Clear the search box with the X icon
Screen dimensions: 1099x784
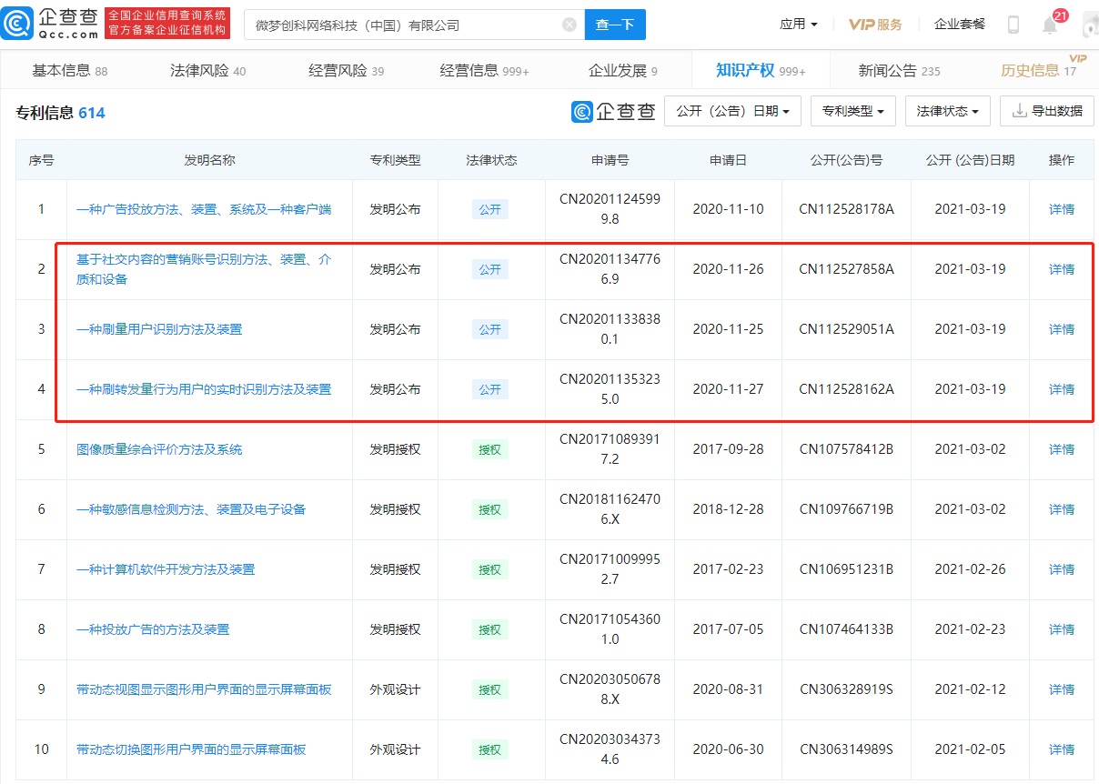(x=570, y=25)
